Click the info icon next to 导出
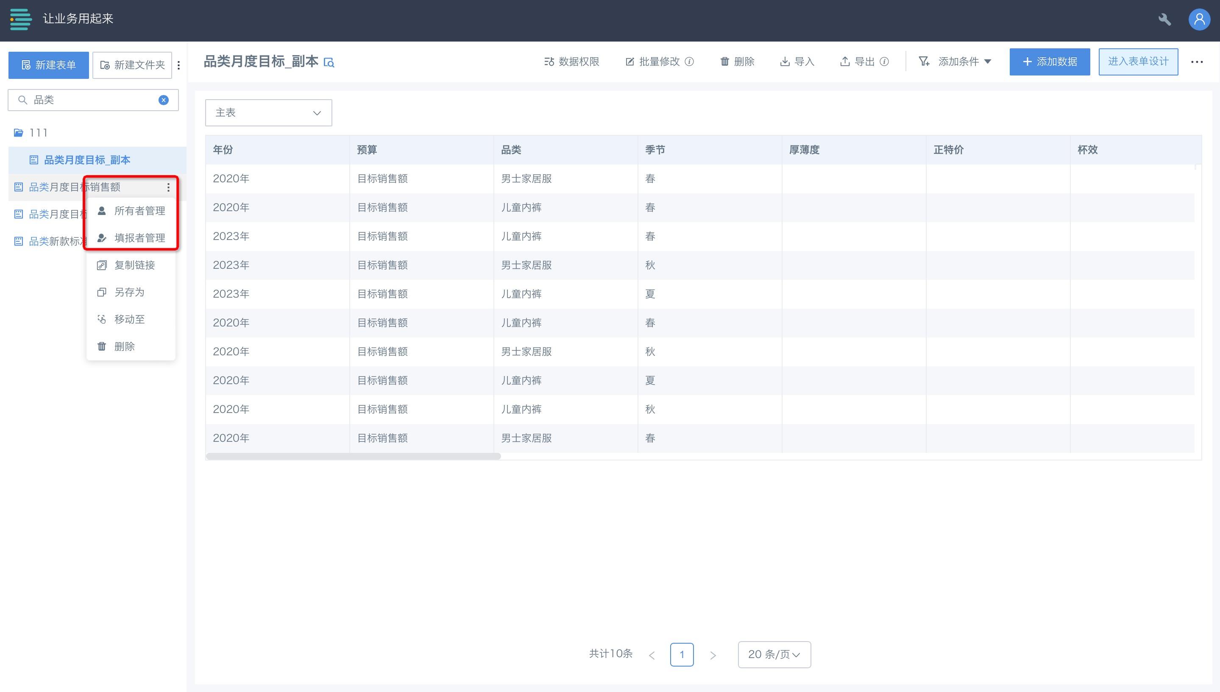 pos(884,62)
